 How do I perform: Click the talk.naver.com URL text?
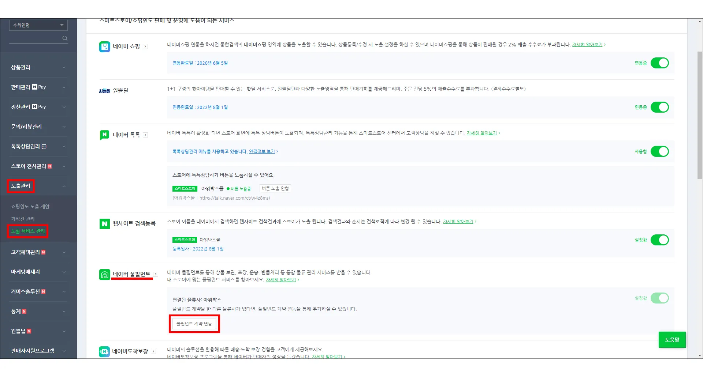[235, 198]
